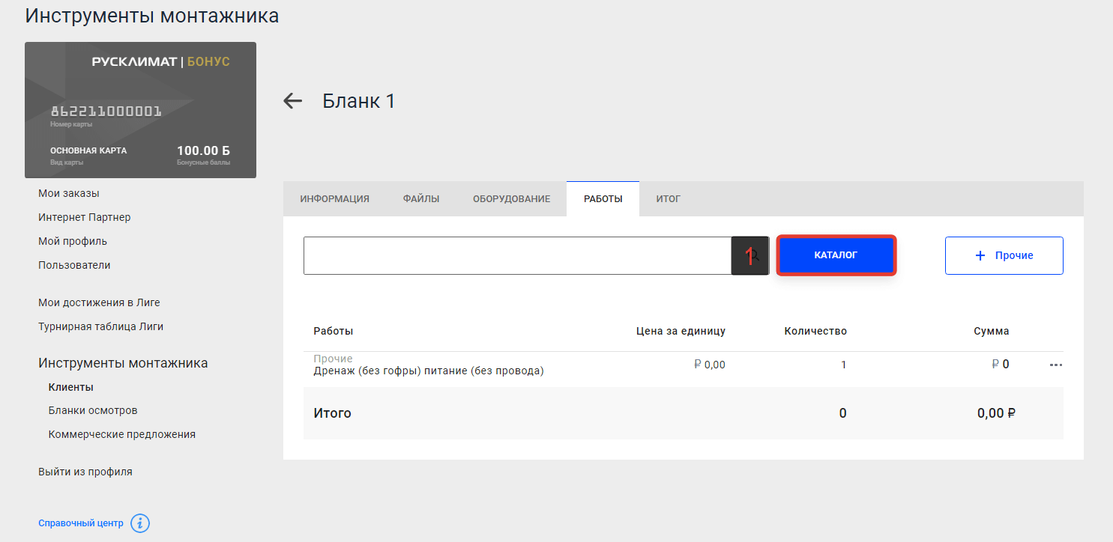
Task: Select Инструменты монтажника in the sidebar
Action: point(123,363)
